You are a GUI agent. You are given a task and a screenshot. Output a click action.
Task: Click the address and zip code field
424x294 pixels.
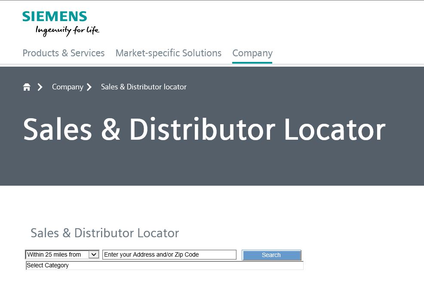(169, 254)
